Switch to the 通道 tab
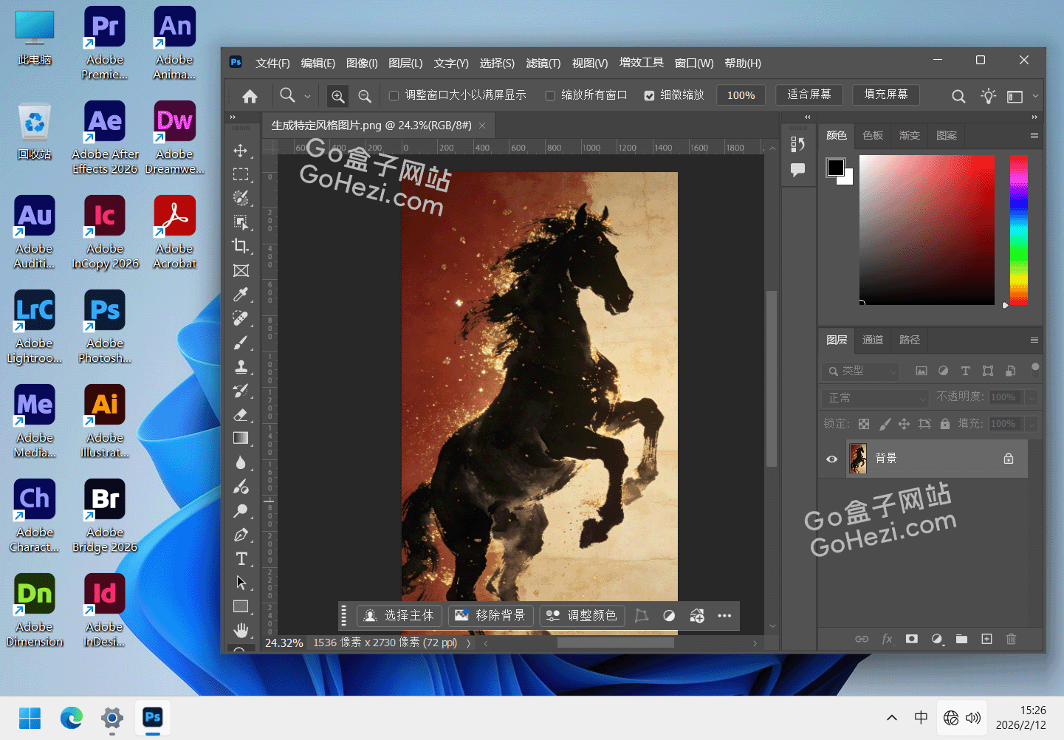Image resolution: width=1064 pixels, height=740 pixels. point(873,340)
